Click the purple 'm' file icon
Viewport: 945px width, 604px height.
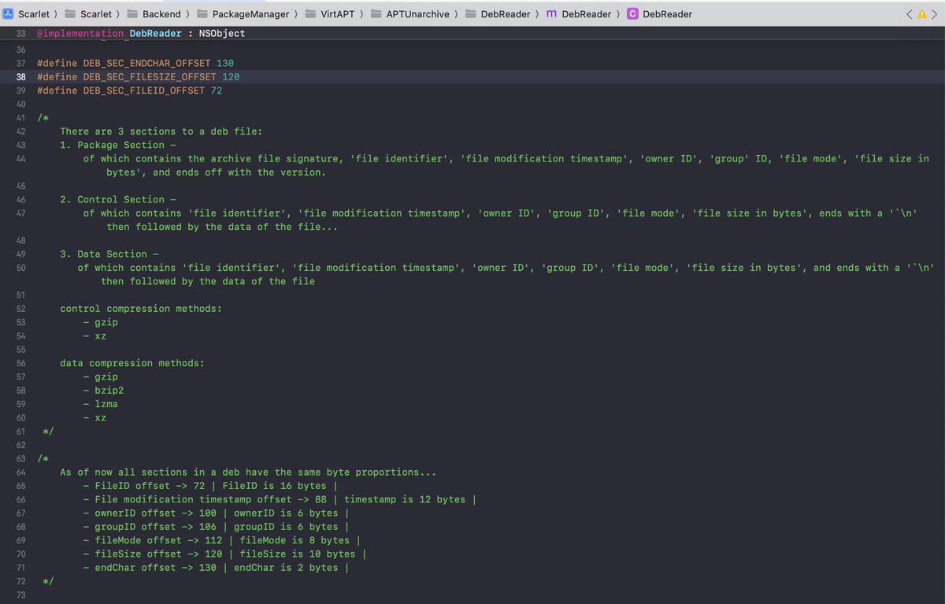point(552,13)
